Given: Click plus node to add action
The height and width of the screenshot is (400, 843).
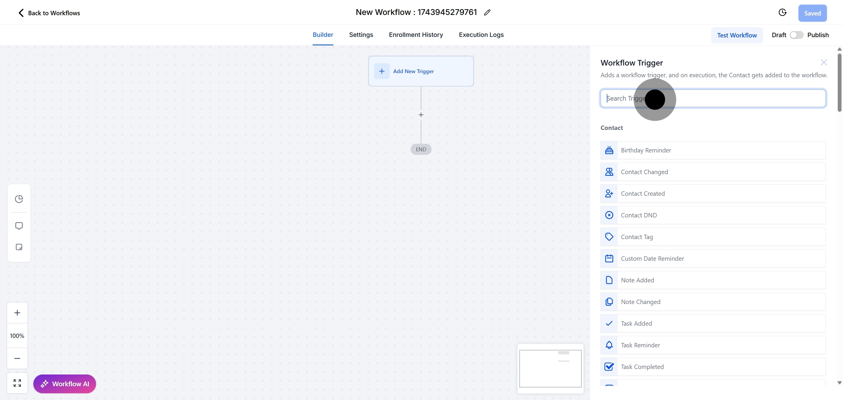Looking at the screenshot, I should coord(421,115).
